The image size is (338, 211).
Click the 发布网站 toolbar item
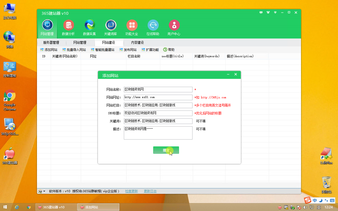128,50
